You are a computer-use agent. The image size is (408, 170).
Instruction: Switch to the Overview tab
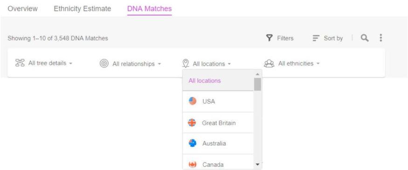(x=23, y=8)
